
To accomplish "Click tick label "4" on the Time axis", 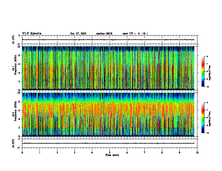I will click(92, 153).
